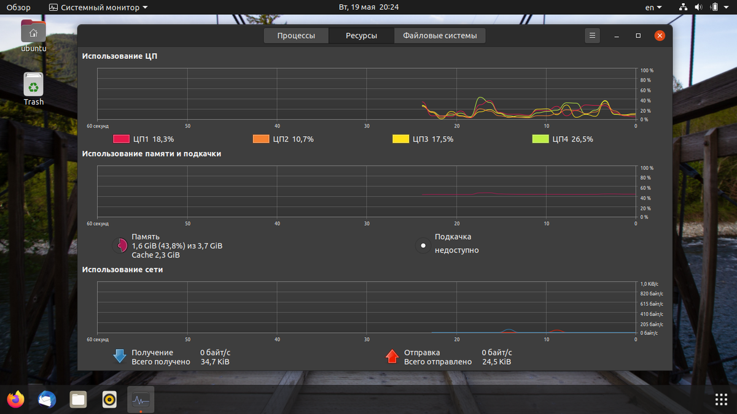Switch to the Процессы tab
The image size is (737, 414).
296,36
